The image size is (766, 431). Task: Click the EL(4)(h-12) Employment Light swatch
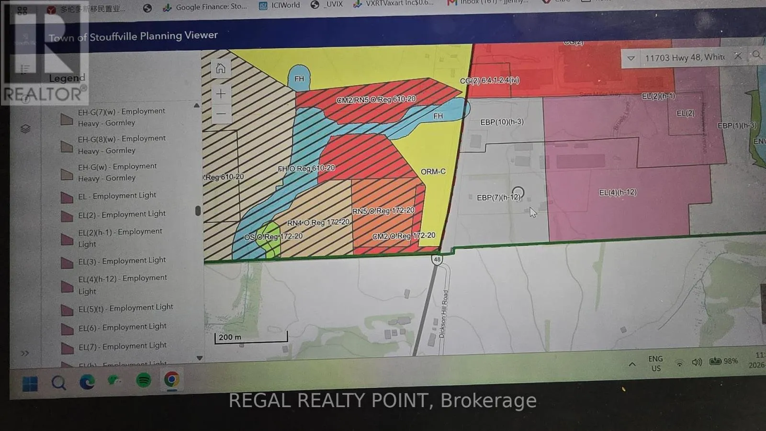(x=67, y=286)
